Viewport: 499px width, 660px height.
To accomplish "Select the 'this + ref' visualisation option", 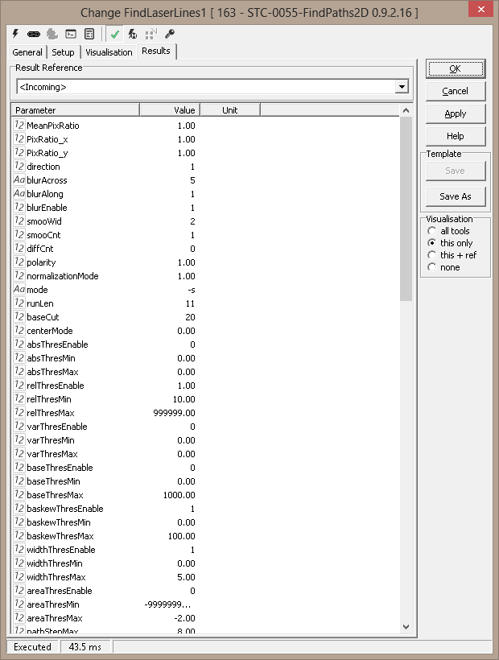I will [432, 255].
